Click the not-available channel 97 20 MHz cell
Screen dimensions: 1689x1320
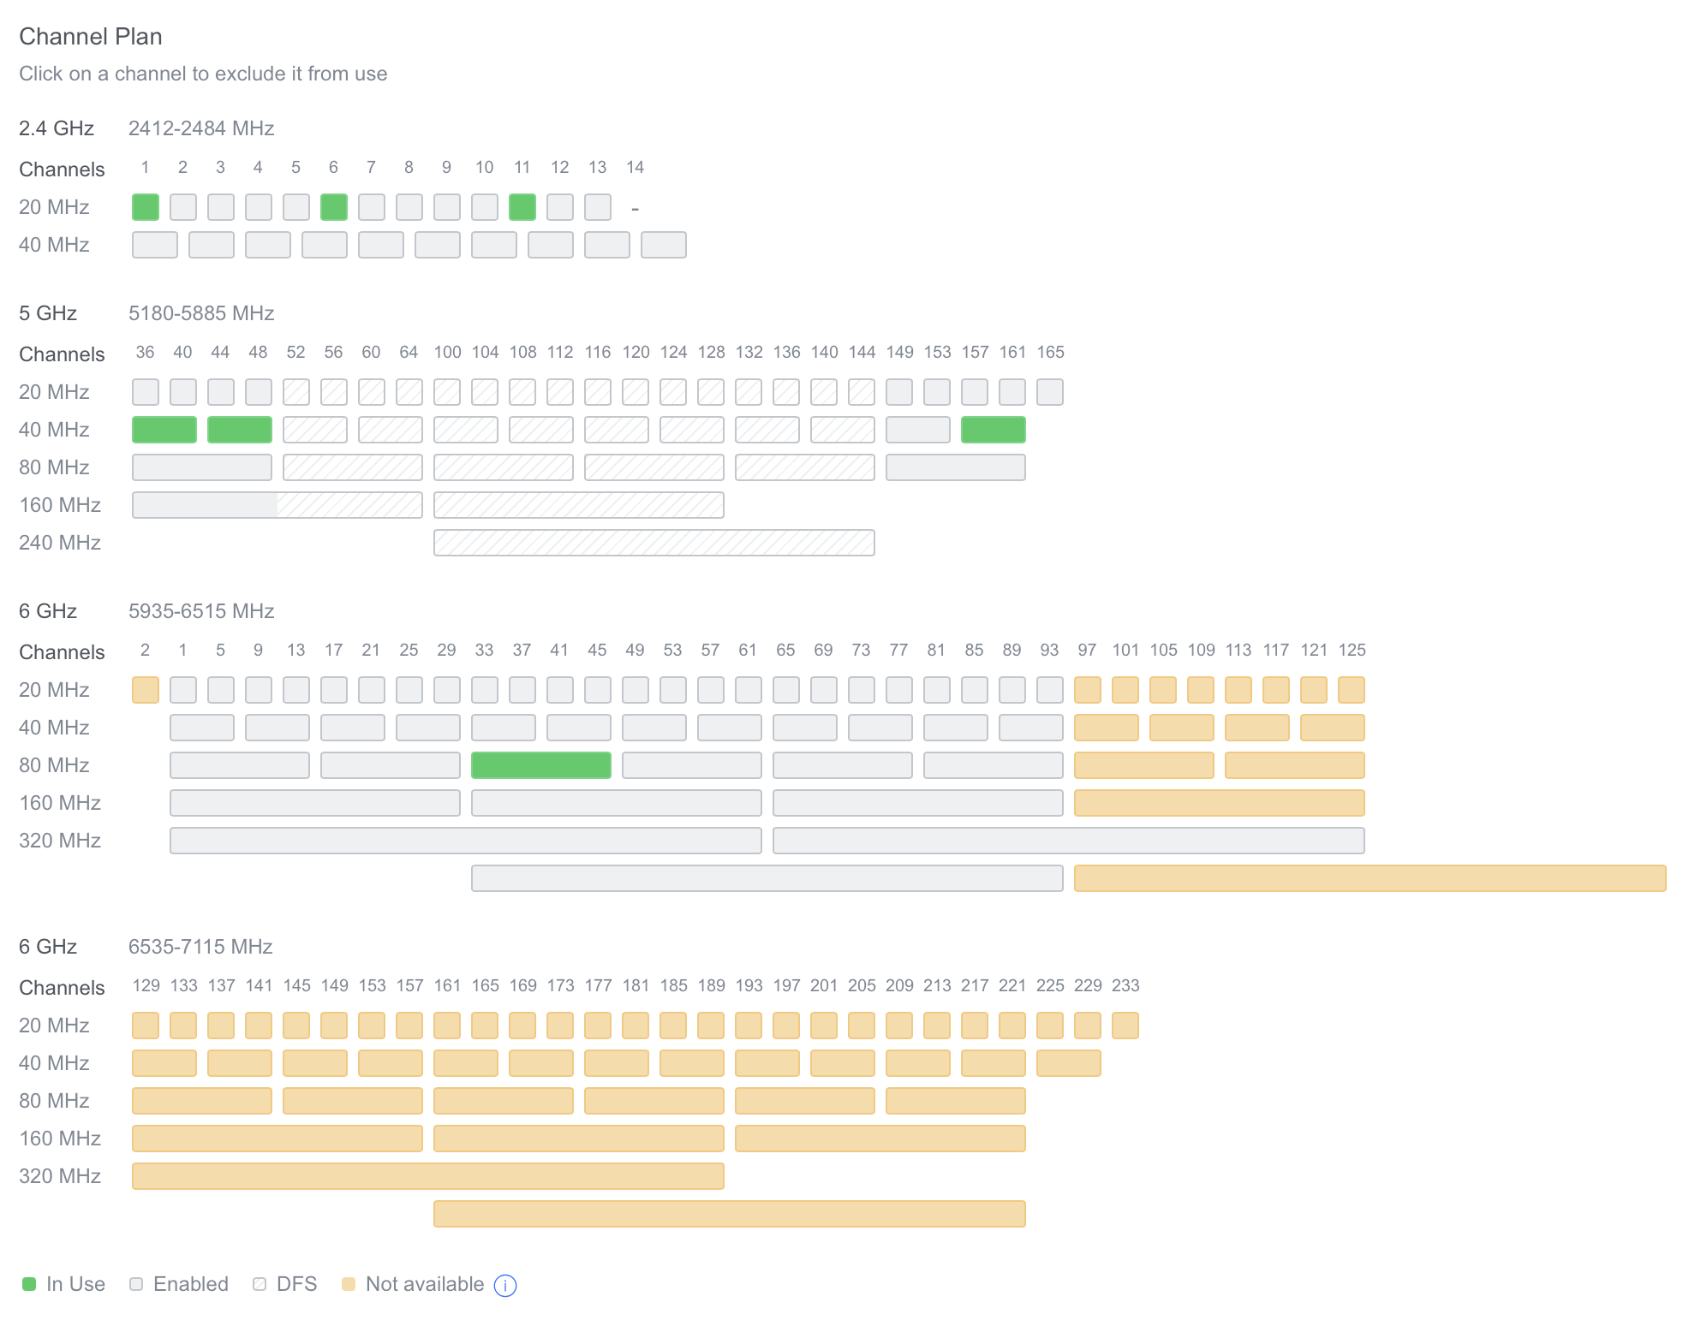(x=1087, y=689)
